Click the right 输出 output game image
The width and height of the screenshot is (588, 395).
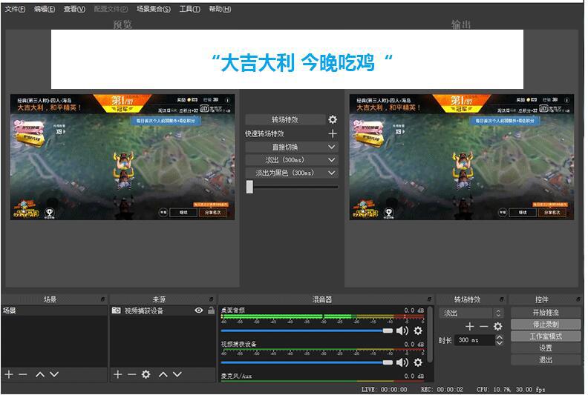click(x=462, y=157)
